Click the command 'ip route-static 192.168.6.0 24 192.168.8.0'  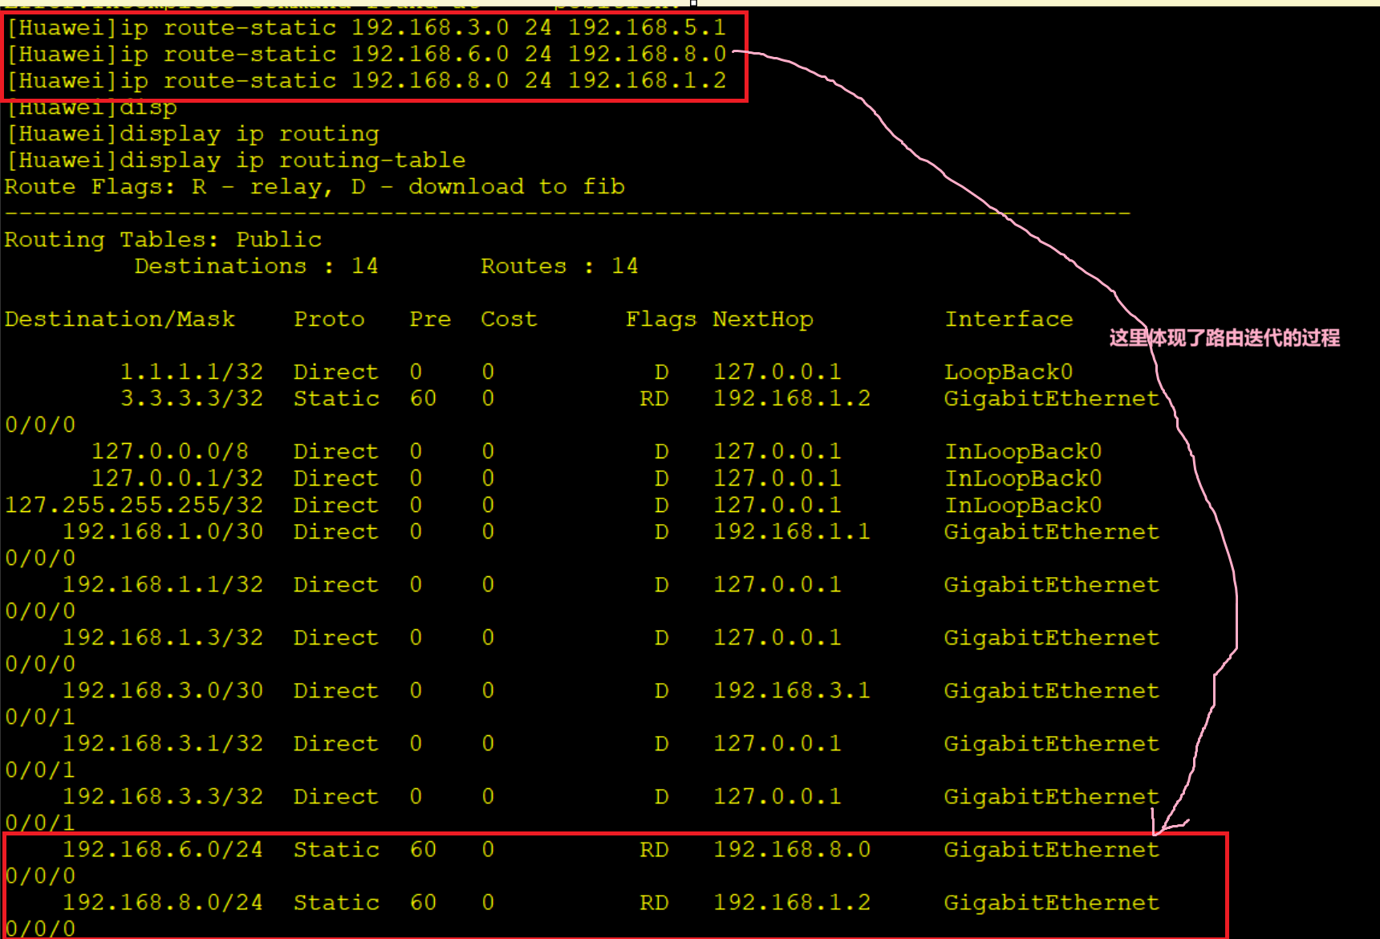tap(423, 55)
